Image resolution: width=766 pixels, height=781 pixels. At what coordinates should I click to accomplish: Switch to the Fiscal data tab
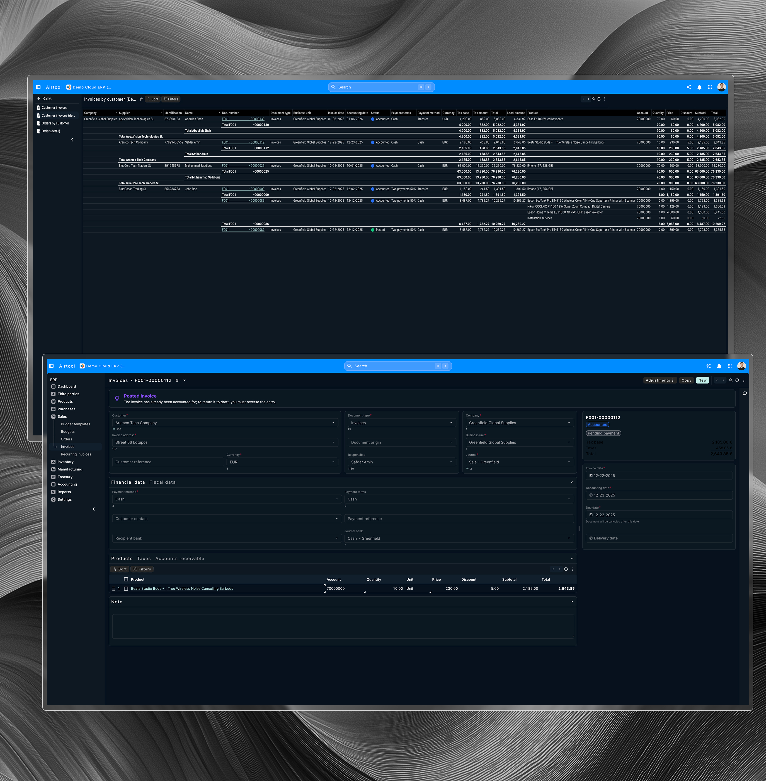(162, 482)
